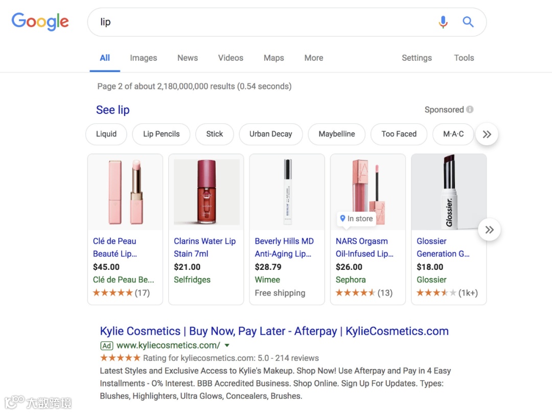
Task: Select the Maybelline filter chip
Action: coord(336,134)
